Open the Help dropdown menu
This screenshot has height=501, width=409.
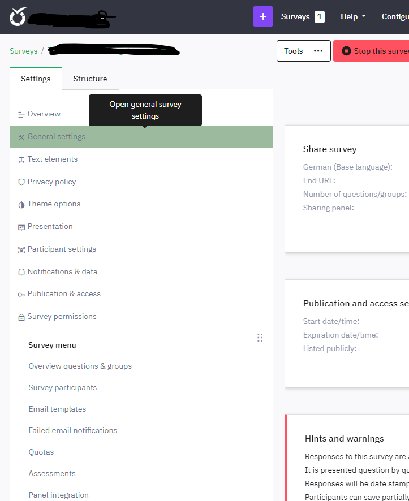353,16
